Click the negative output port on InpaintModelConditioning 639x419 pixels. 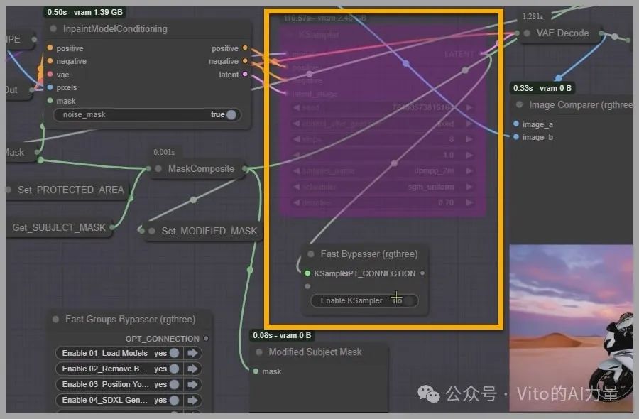245,61
